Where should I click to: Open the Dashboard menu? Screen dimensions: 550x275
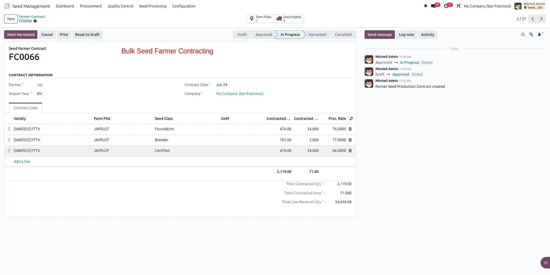click(65, 6)
